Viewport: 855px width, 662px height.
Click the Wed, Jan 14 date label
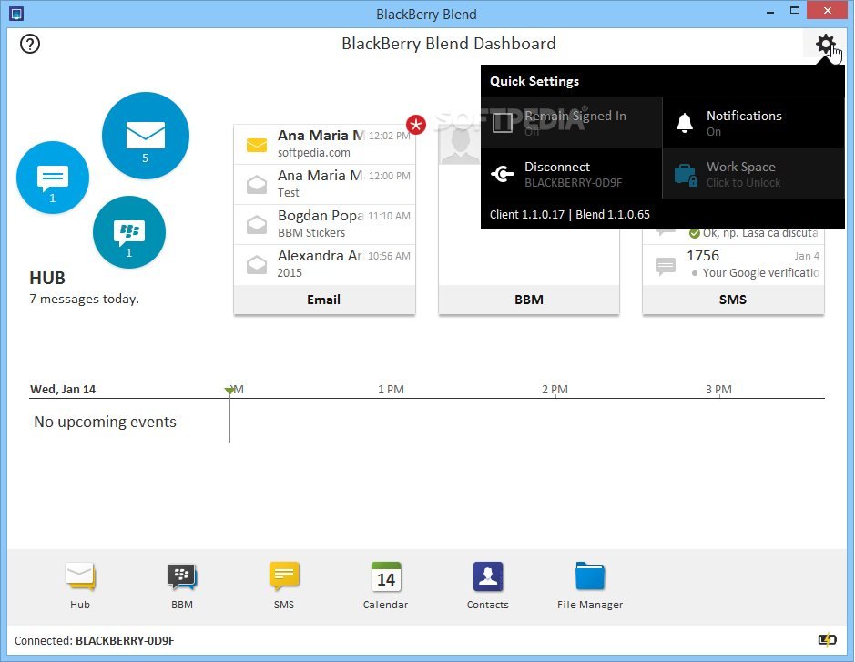(63, 390)
